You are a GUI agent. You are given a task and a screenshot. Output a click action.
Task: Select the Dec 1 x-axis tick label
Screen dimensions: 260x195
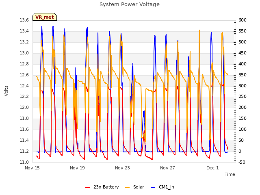212,168
